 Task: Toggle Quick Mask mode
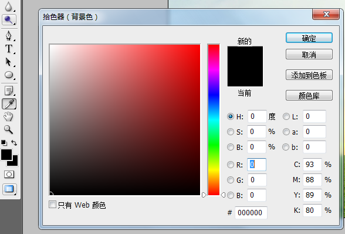[x=9, y=175]
